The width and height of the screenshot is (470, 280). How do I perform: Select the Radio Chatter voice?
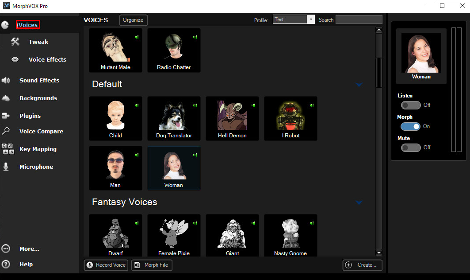coord(174,50)
